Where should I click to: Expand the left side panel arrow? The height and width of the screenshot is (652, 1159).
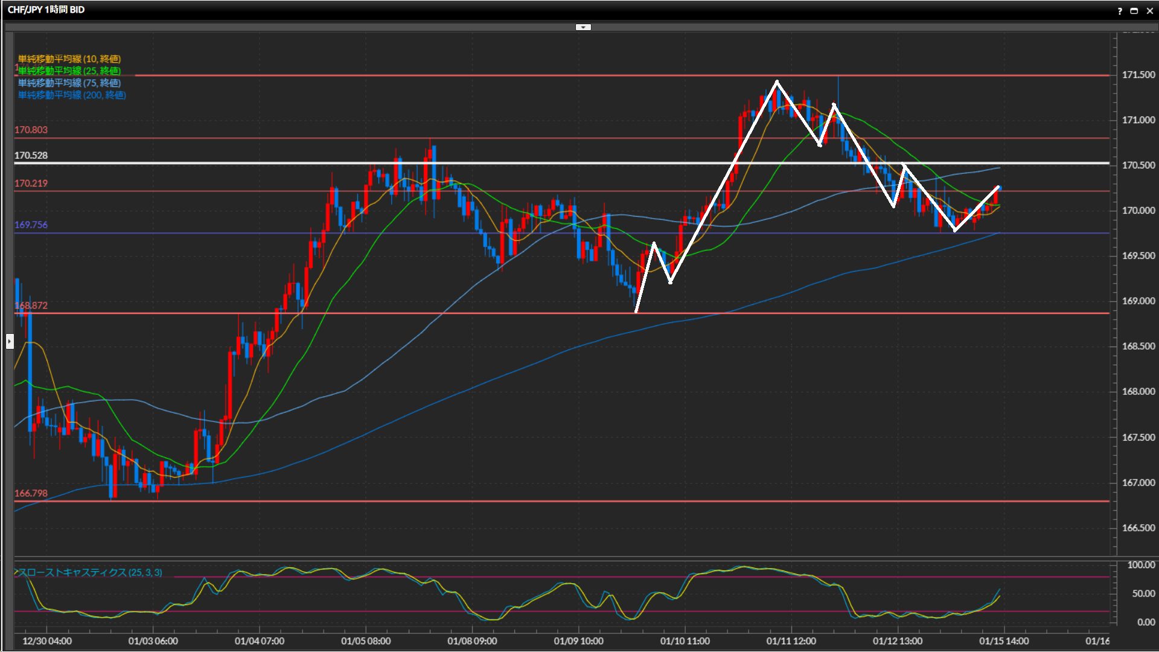point(10,342)
